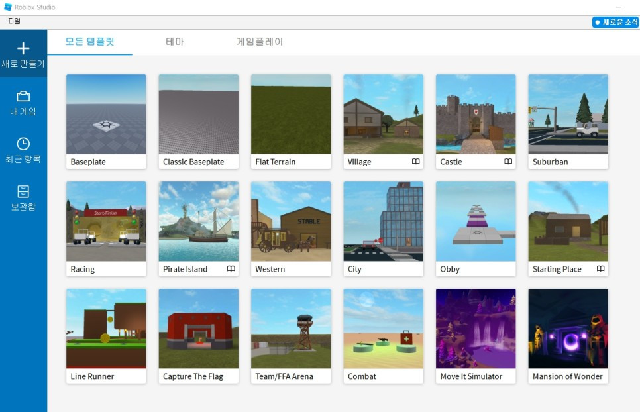Switch to the 테마 tab

point(175,42)
